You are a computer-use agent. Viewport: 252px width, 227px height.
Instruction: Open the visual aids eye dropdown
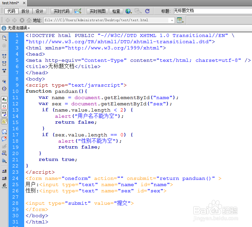coord(138,11)
